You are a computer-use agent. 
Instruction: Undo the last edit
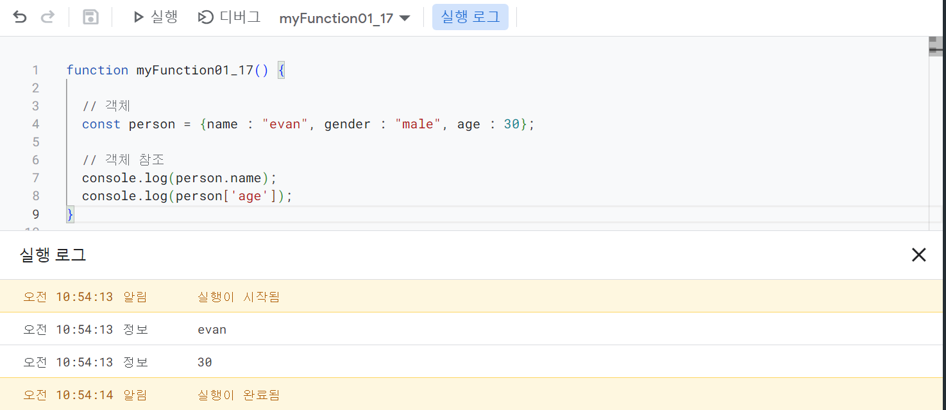point(20,17)
